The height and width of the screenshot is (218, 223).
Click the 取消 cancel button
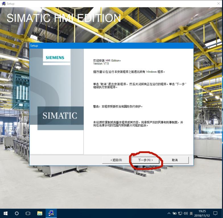[175, 160]
